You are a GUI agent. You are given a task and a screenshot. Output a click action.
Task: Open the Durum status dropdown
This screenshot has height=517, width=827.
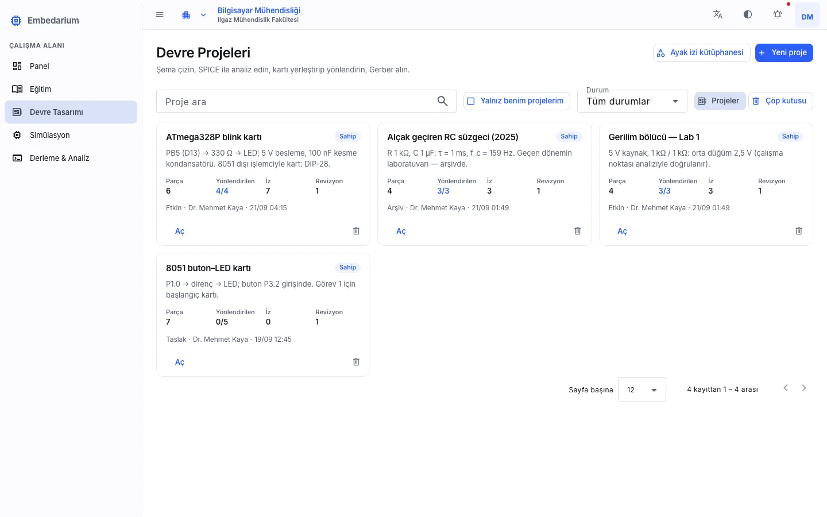point(632,101)
